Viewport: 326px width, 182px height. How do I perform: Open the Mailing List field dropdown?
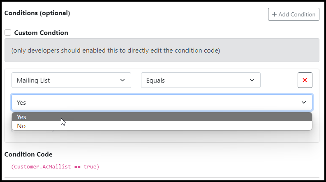[x=71, y=80]
